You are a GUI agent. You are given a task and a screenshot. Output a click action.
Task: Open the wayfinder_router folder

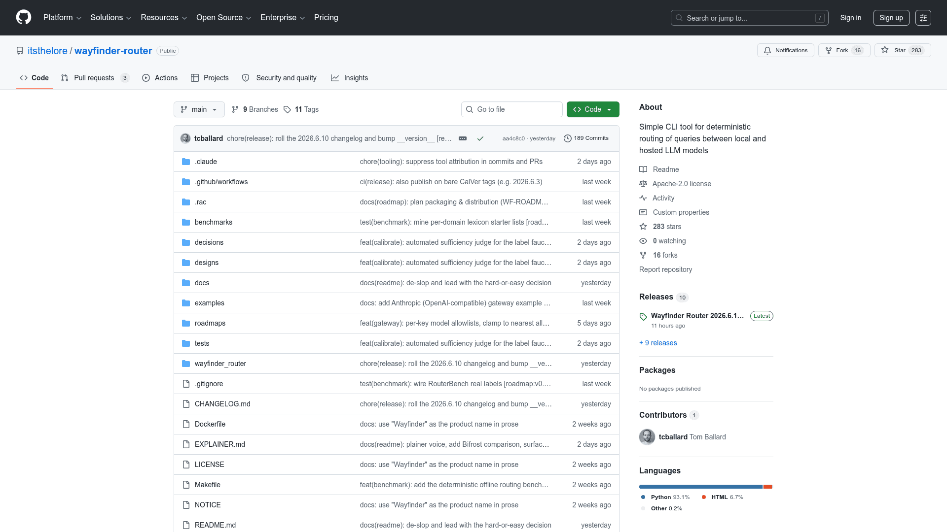tap(220, 364)
